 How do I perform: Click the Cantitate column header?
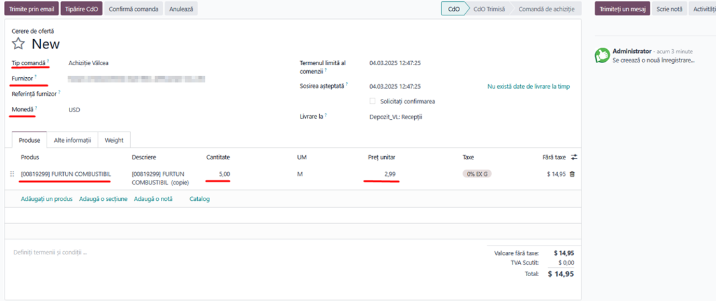tap(218, 157)
